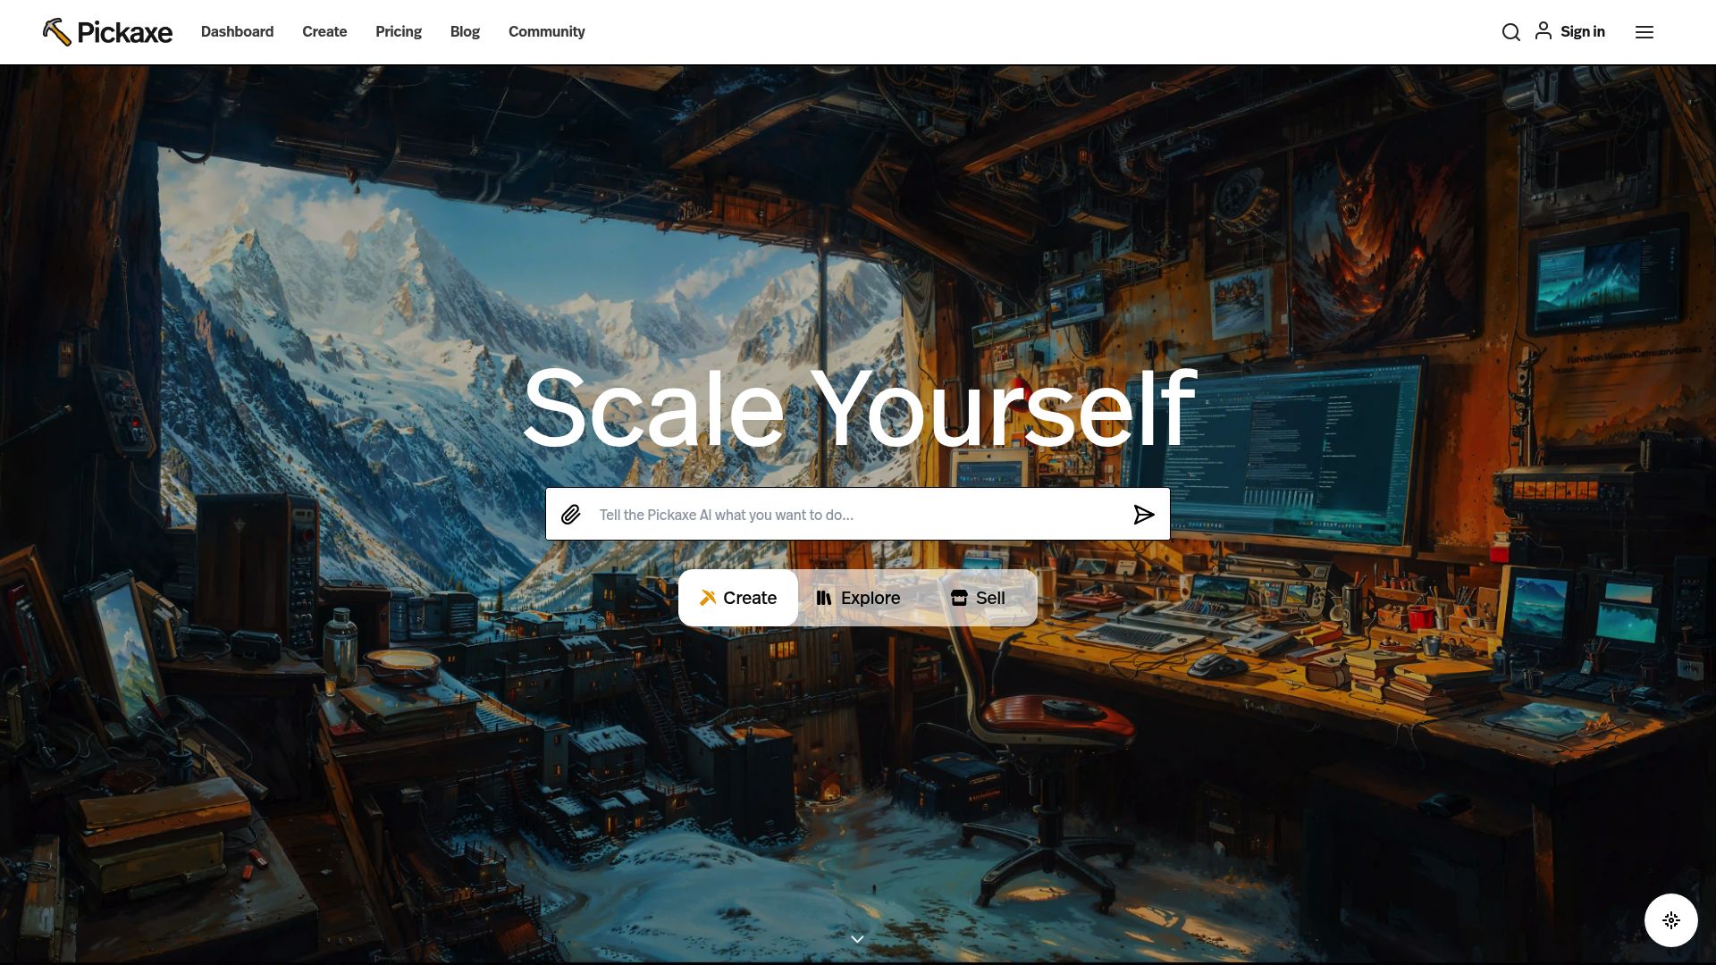This screenshot has height=965, width=1716.
Task: Open the search magnifier icon
Action: [1510, 32]
